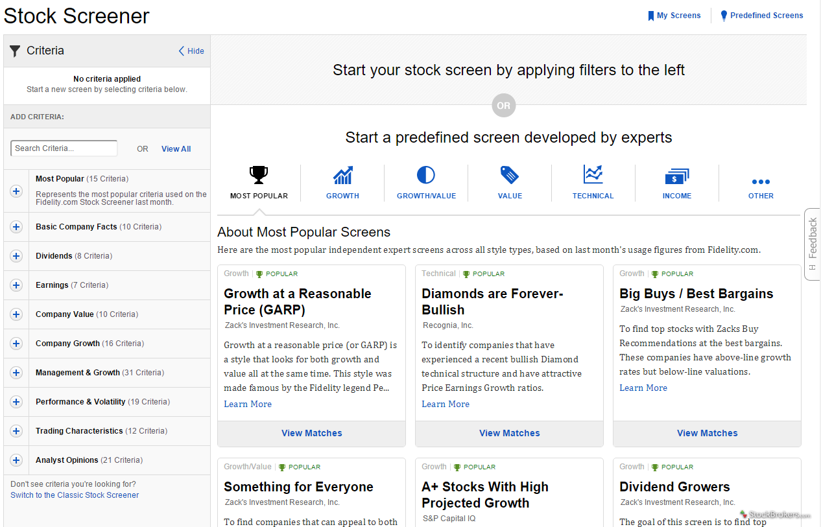This screenshot has height=527, width=821.
Task: Select the MOST POPULAR tab label
Action: click(x=259, y=196)
